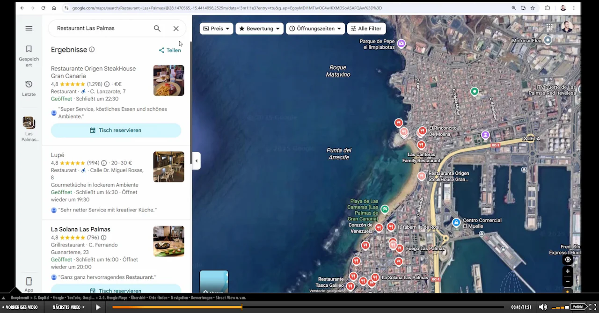Open the La Solana photo thumbnail

[168, 241]
